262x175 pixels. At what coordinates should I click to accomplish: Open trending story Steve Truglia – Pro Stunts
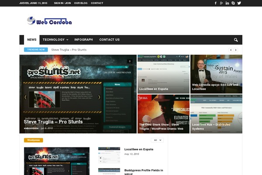coord(69,50)
